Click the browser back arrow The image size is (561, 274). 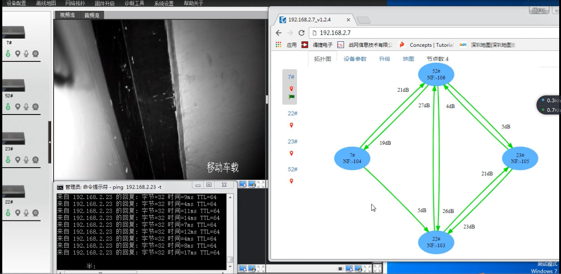279,33
